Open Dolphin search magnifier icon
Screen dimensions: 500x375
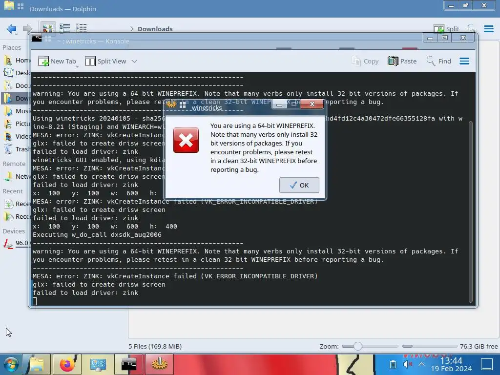(471, 28)
